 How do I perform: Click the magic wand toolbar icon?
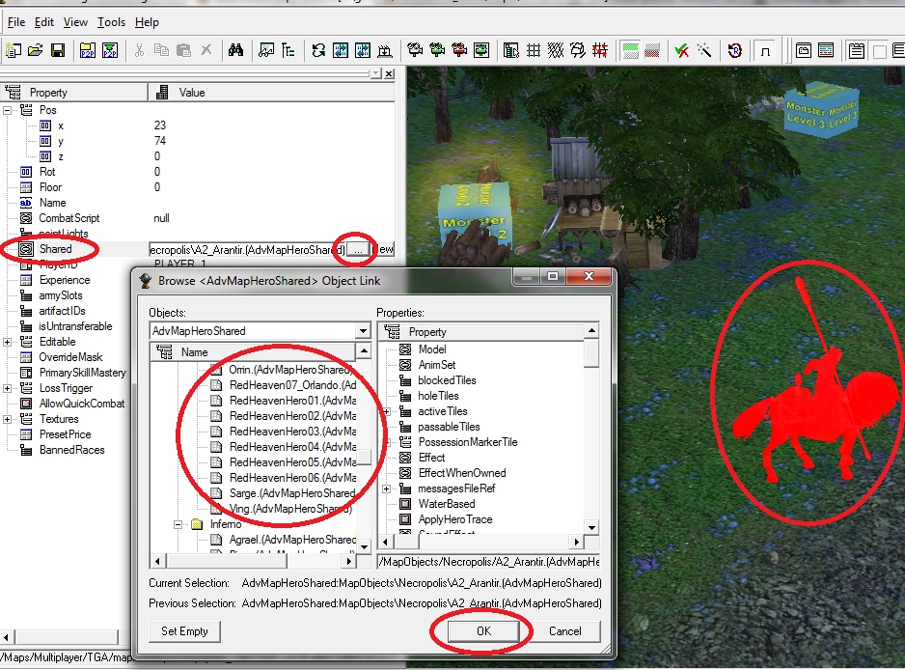pyautogui.click(x=704, y=51)
